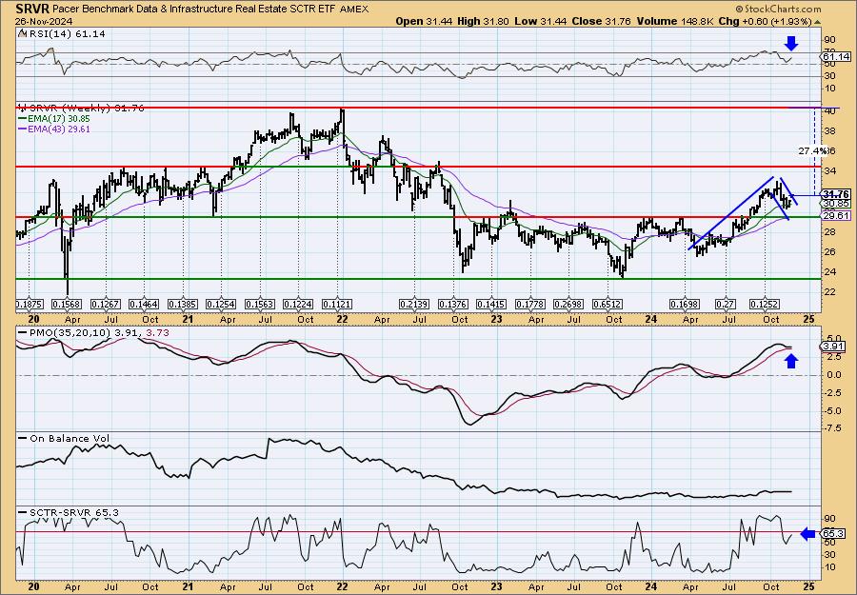Click the 29.61 EMA tag on right axis

(836, 216)
